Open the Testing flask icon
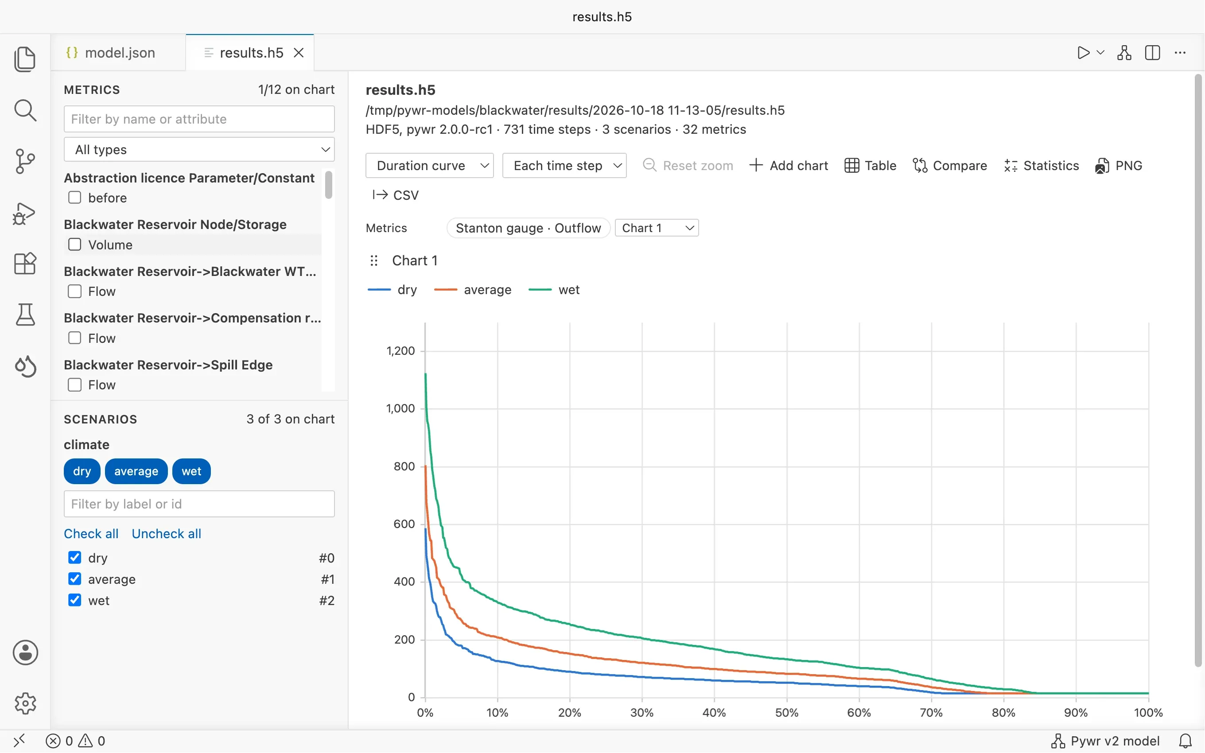 [25, 315]
